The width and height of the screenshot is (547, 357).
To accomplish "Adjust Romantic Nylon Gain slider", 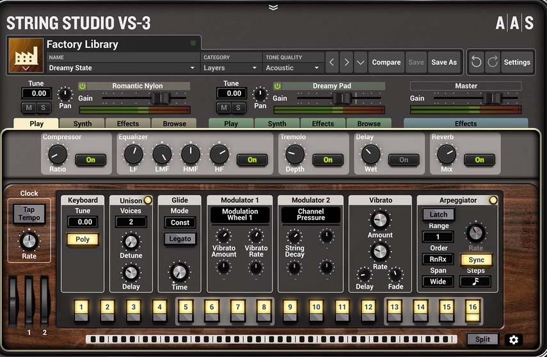I will pyautogui.click(x=161, y=99).
